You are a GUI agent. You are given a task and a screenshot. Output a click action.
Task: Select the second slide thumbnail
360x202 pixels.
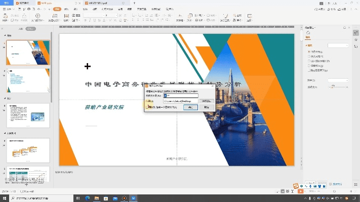[x=28, y=81]
